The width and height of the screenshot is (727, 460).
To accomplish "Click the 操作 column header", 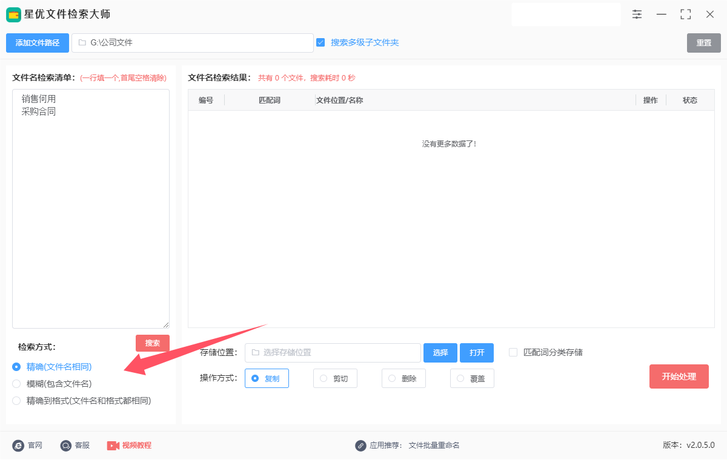I will [651, 100].
